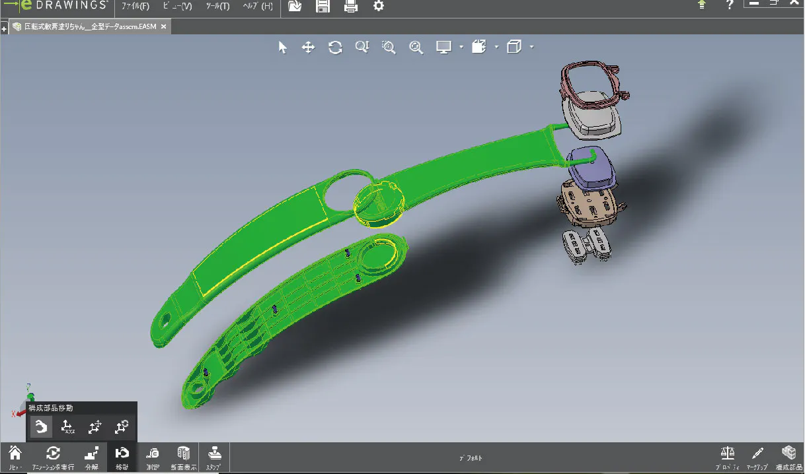This screenshot has height=474, width=805.
Task: Choose the rotate view tool
Action: click(x=335, y=48)
